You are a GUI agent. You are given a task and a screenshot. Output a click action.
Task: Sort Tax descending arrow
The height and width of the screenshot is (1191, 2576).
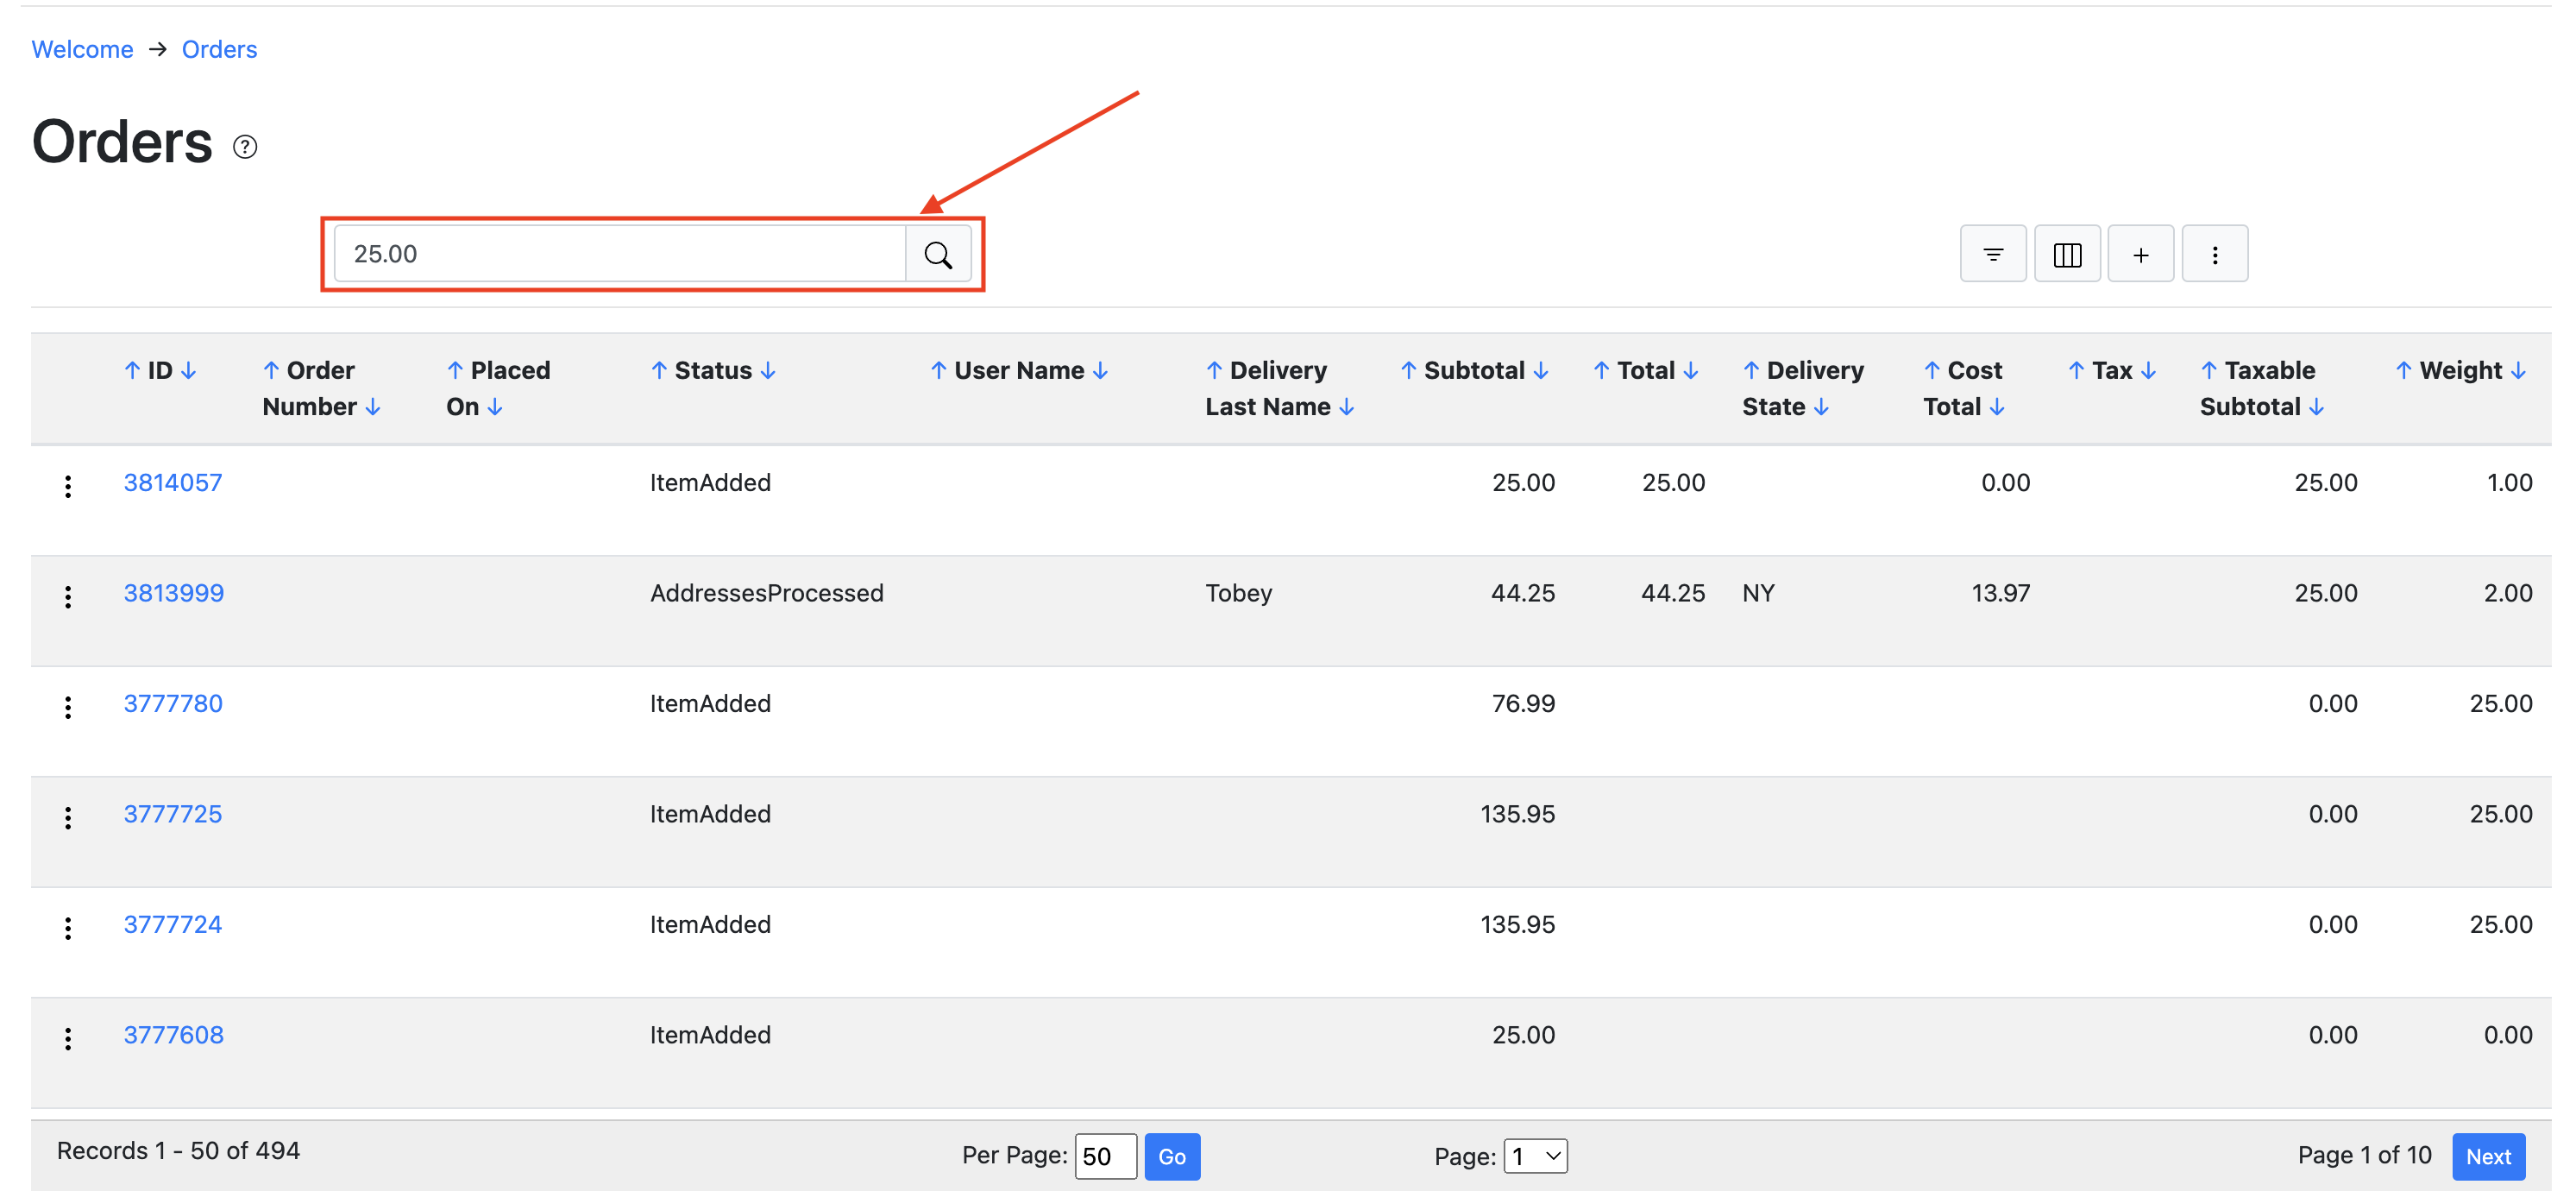pyautogui.click(x=2148, y=370)
